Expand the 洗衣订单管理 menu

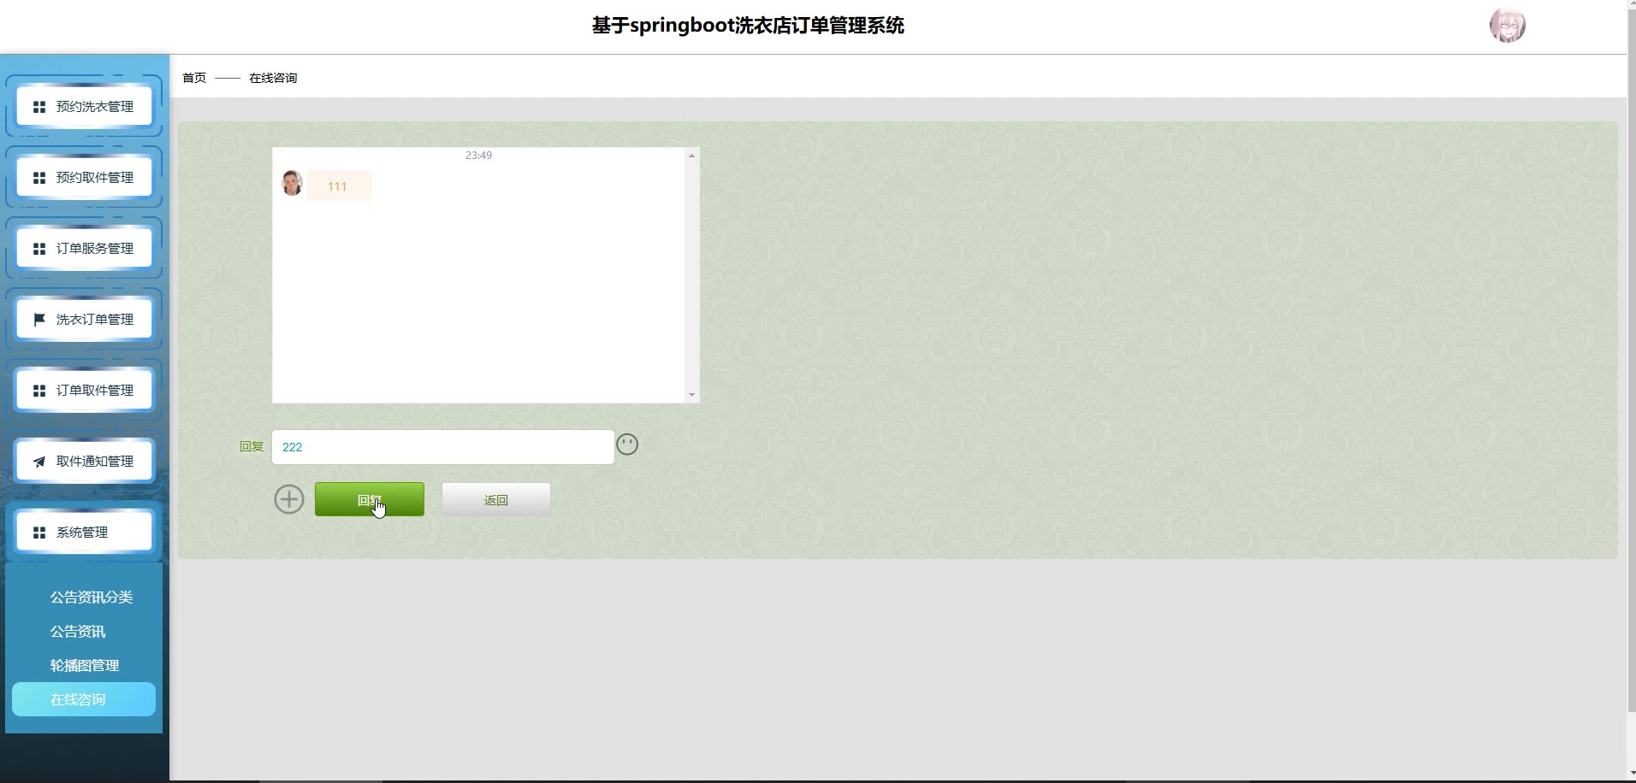tap(84, 320)
